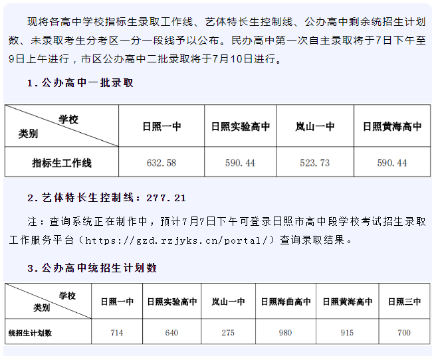Screen dimensions: 434x356
Task: Click "日照黄海高中" header in the 统招生计划数 table
Action: [x=348, y=302]
